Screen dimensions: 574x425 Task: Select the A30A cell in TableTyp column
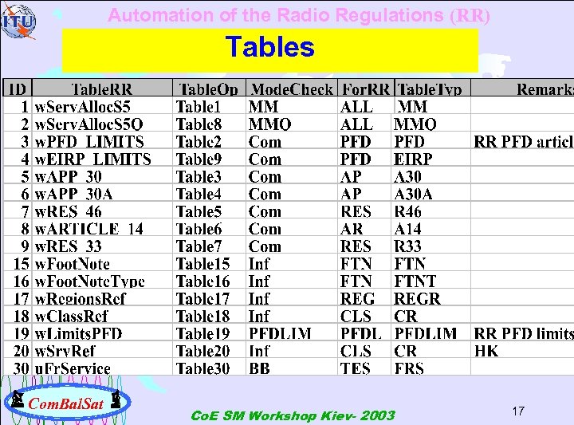click(432, 194)
